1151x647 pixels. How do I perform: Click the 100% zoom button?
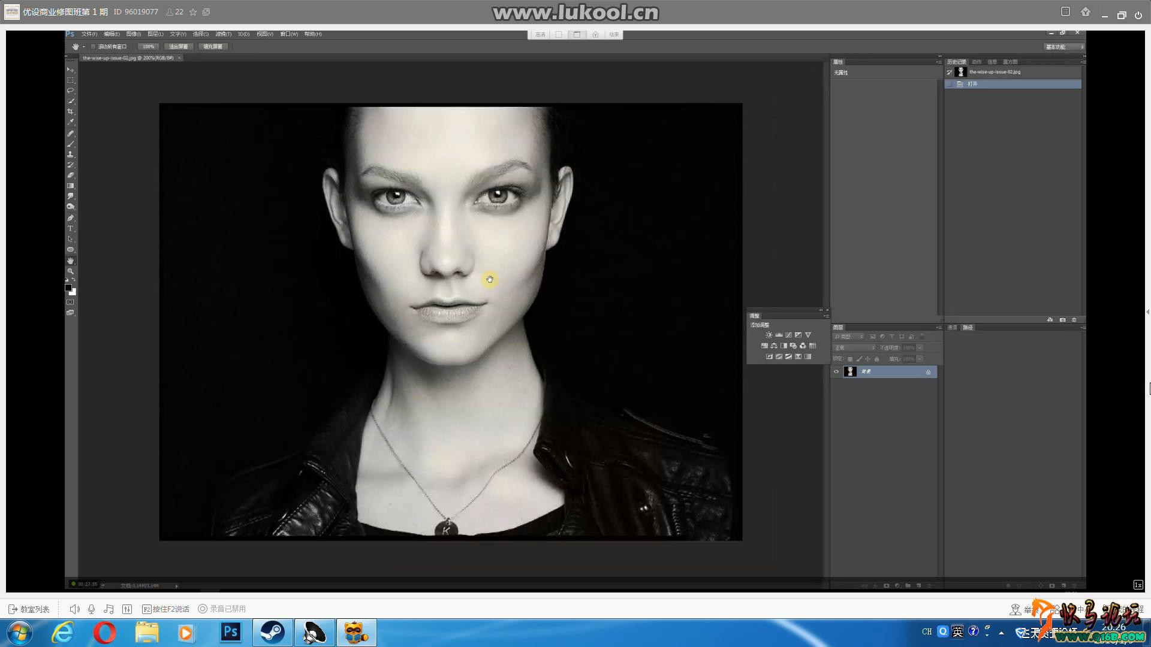coord(149,47)
